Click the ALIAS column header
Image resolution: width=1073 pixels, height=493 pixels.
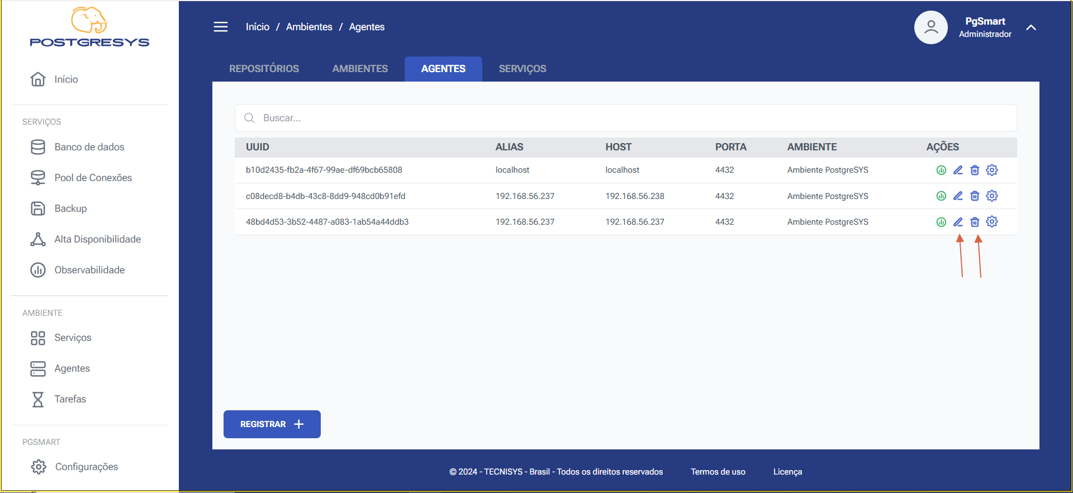(510, 147)
